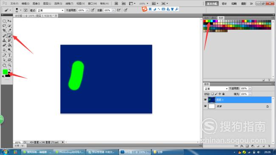Select the 背景 layer thumbnail

(x=212, y=106)
